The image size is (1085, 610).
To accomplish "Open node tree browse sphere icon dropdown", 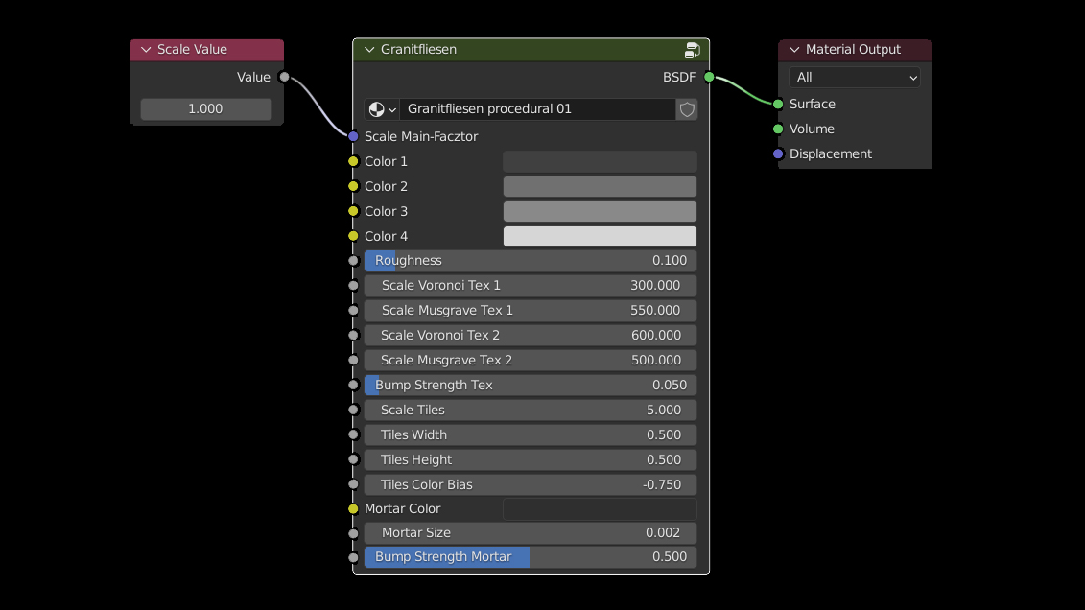I will pos(383,109).
